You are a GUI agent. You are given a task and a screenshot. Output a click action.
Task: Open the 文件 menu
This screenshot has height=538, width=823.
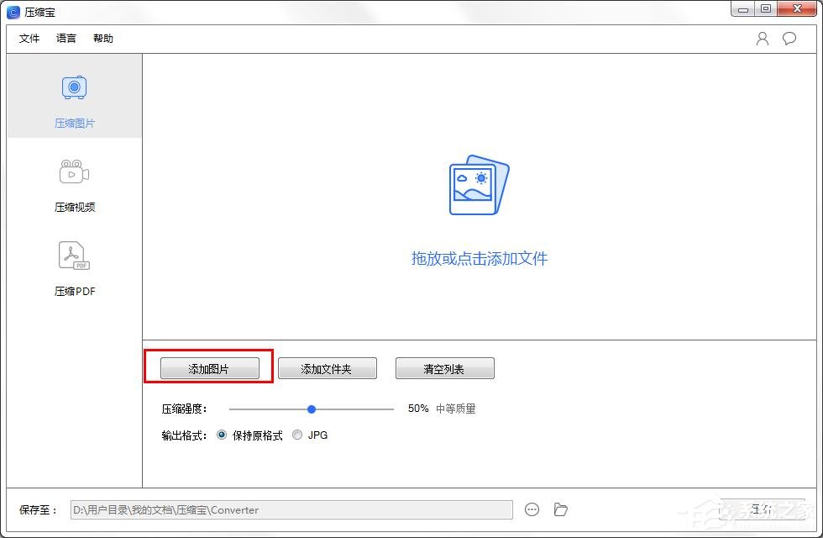pos(29,38)
